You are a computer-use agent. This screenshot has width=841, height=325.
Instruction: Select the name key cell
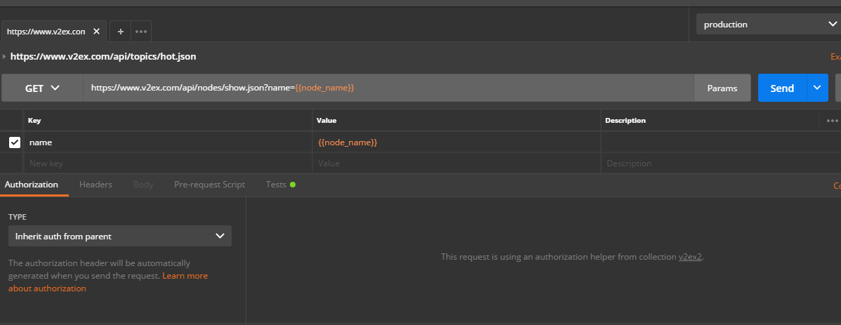click(x=168, y=142)
